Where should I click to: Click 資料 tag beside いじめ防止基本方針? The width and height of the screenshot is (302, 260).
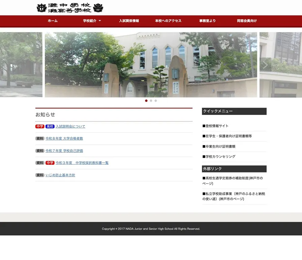[40, 175]
